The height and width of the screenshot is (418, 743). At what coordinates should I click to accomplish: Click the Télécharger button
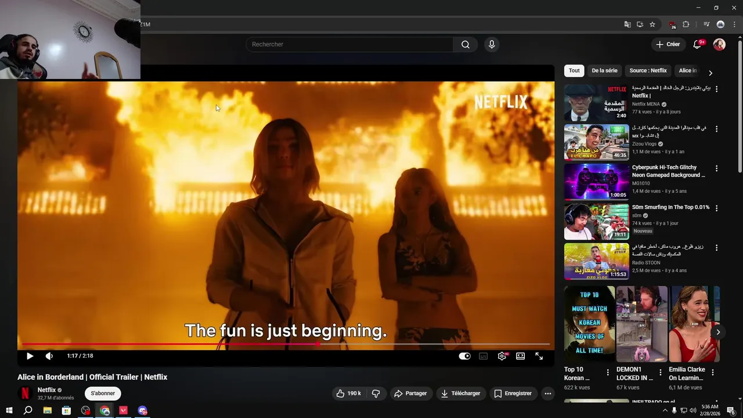pos(461,393)
